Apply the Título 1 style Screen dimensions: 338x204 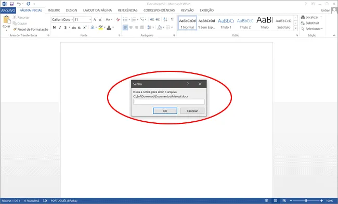click(226, 23)
